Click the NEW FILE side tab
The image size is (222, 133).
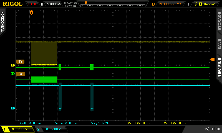tap(219, 68)
